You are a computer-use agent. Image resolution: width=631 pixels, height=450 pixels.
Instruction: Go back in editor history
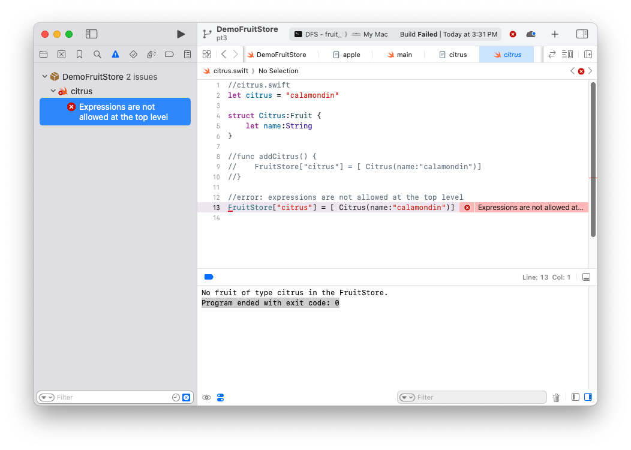pyautogui.click(x=224, y=55)
